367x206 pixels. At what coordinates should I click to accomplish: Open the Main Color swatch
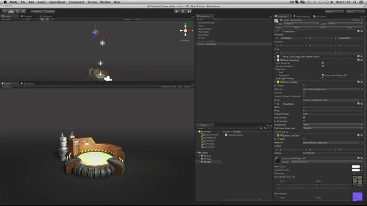click(x=356, y=167)
